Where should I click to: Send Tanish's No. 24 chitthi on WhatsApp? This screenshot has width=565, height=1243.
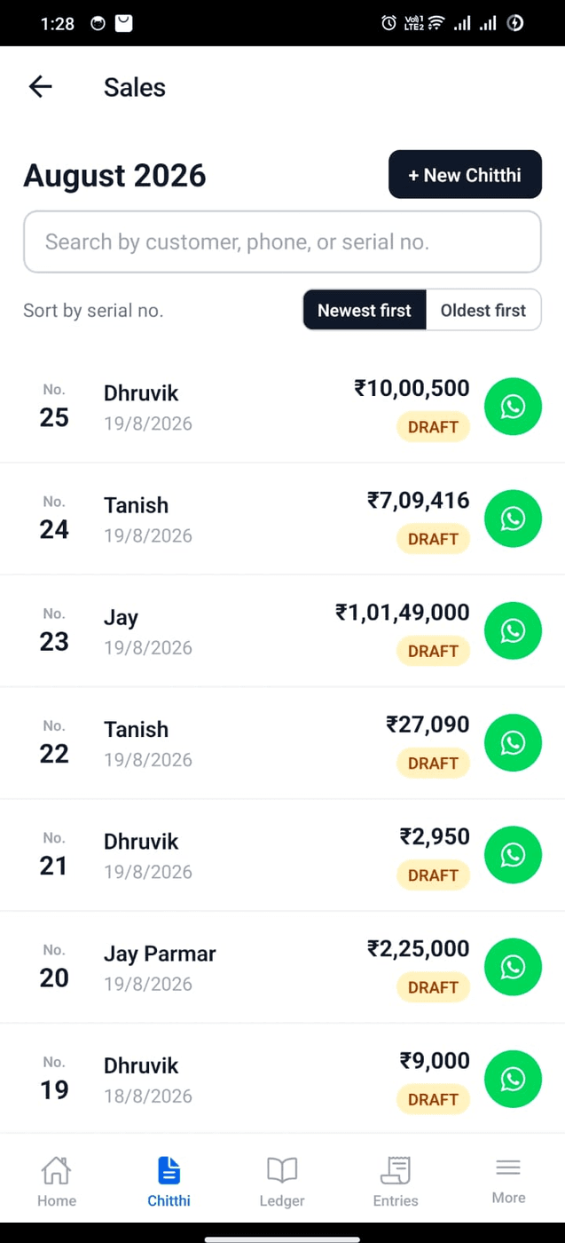click(513, 519)
